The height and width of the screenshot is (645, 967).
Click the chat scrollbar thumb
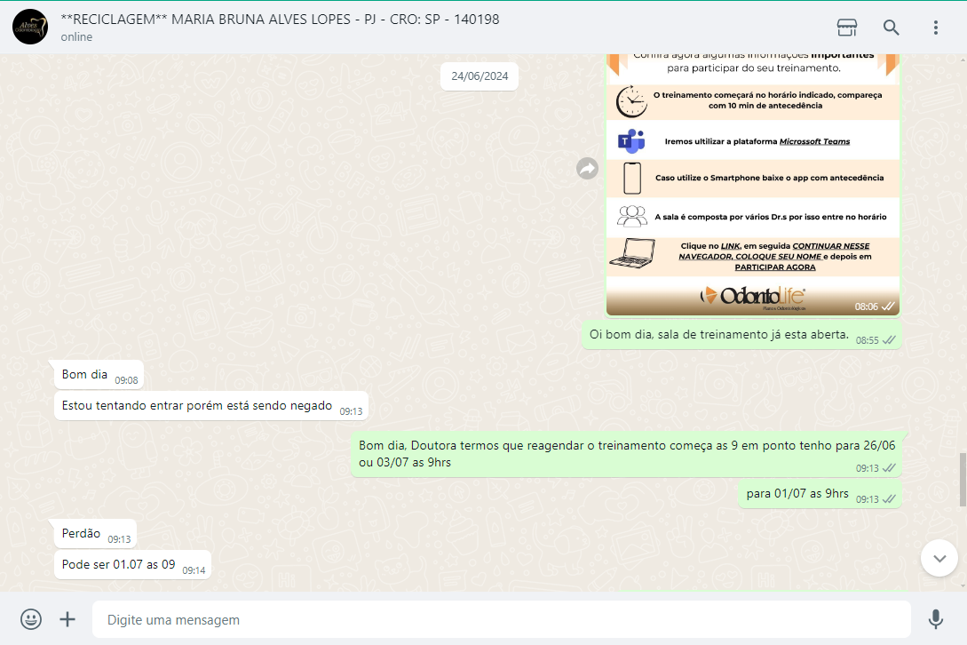pyautogui.click(x=963, y=480)
